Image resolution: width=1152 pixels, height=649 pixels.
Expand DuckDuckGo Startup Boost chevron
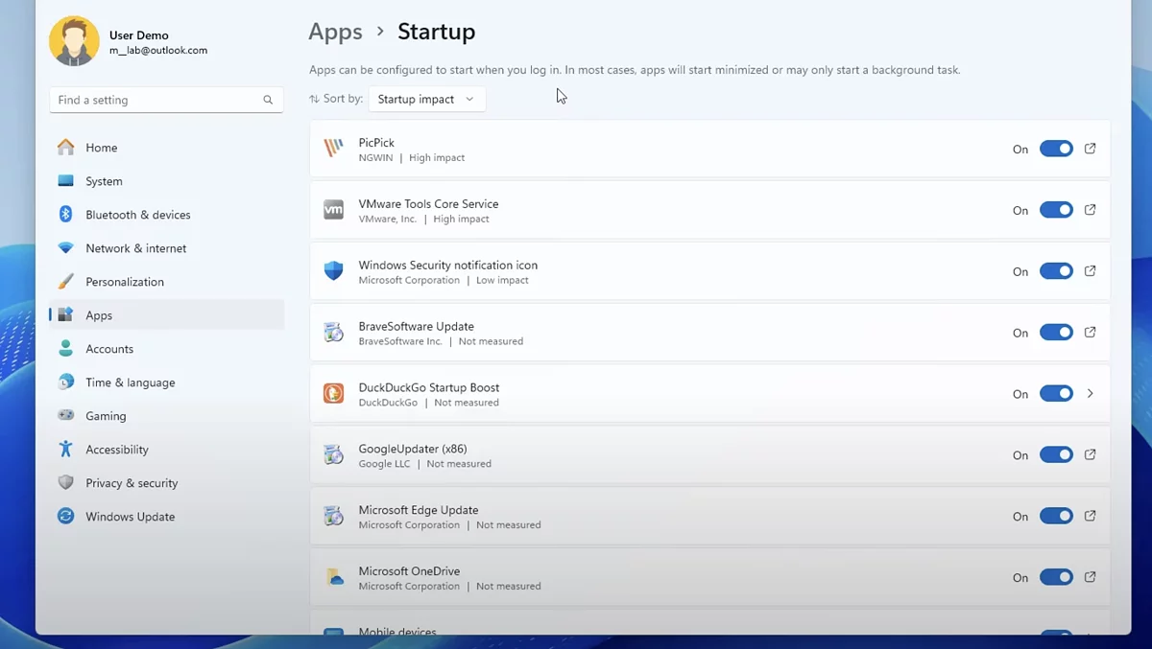click(x=1090, y=394)
